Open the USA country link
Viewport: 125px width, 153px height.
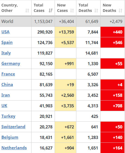(x=5, y=32)
